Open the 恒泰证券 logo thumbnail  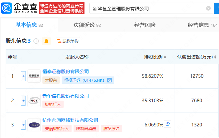34,76
